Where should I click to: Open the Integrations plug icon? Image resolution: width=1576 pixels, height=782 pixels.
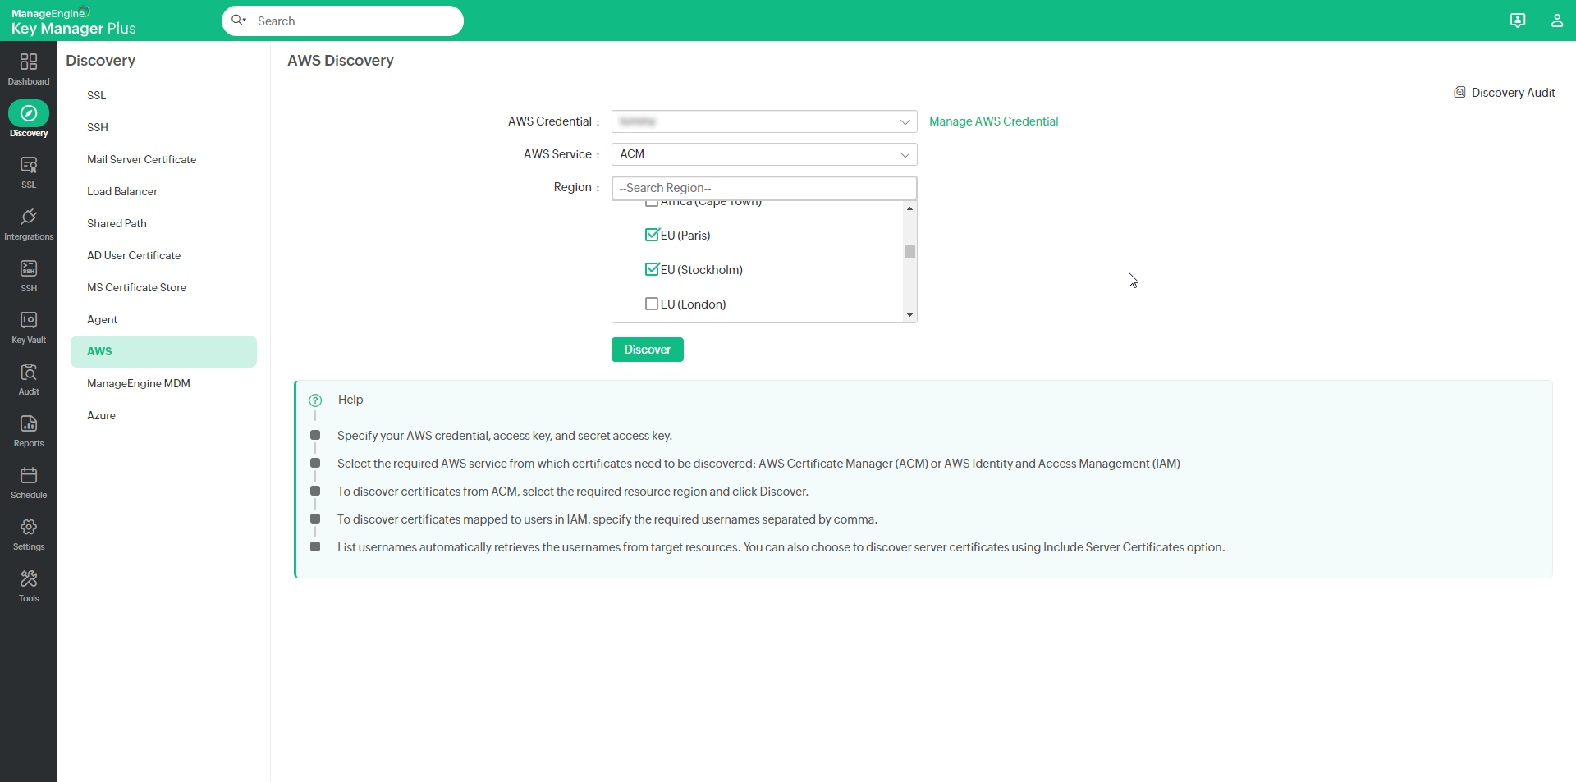click(29, 217)
